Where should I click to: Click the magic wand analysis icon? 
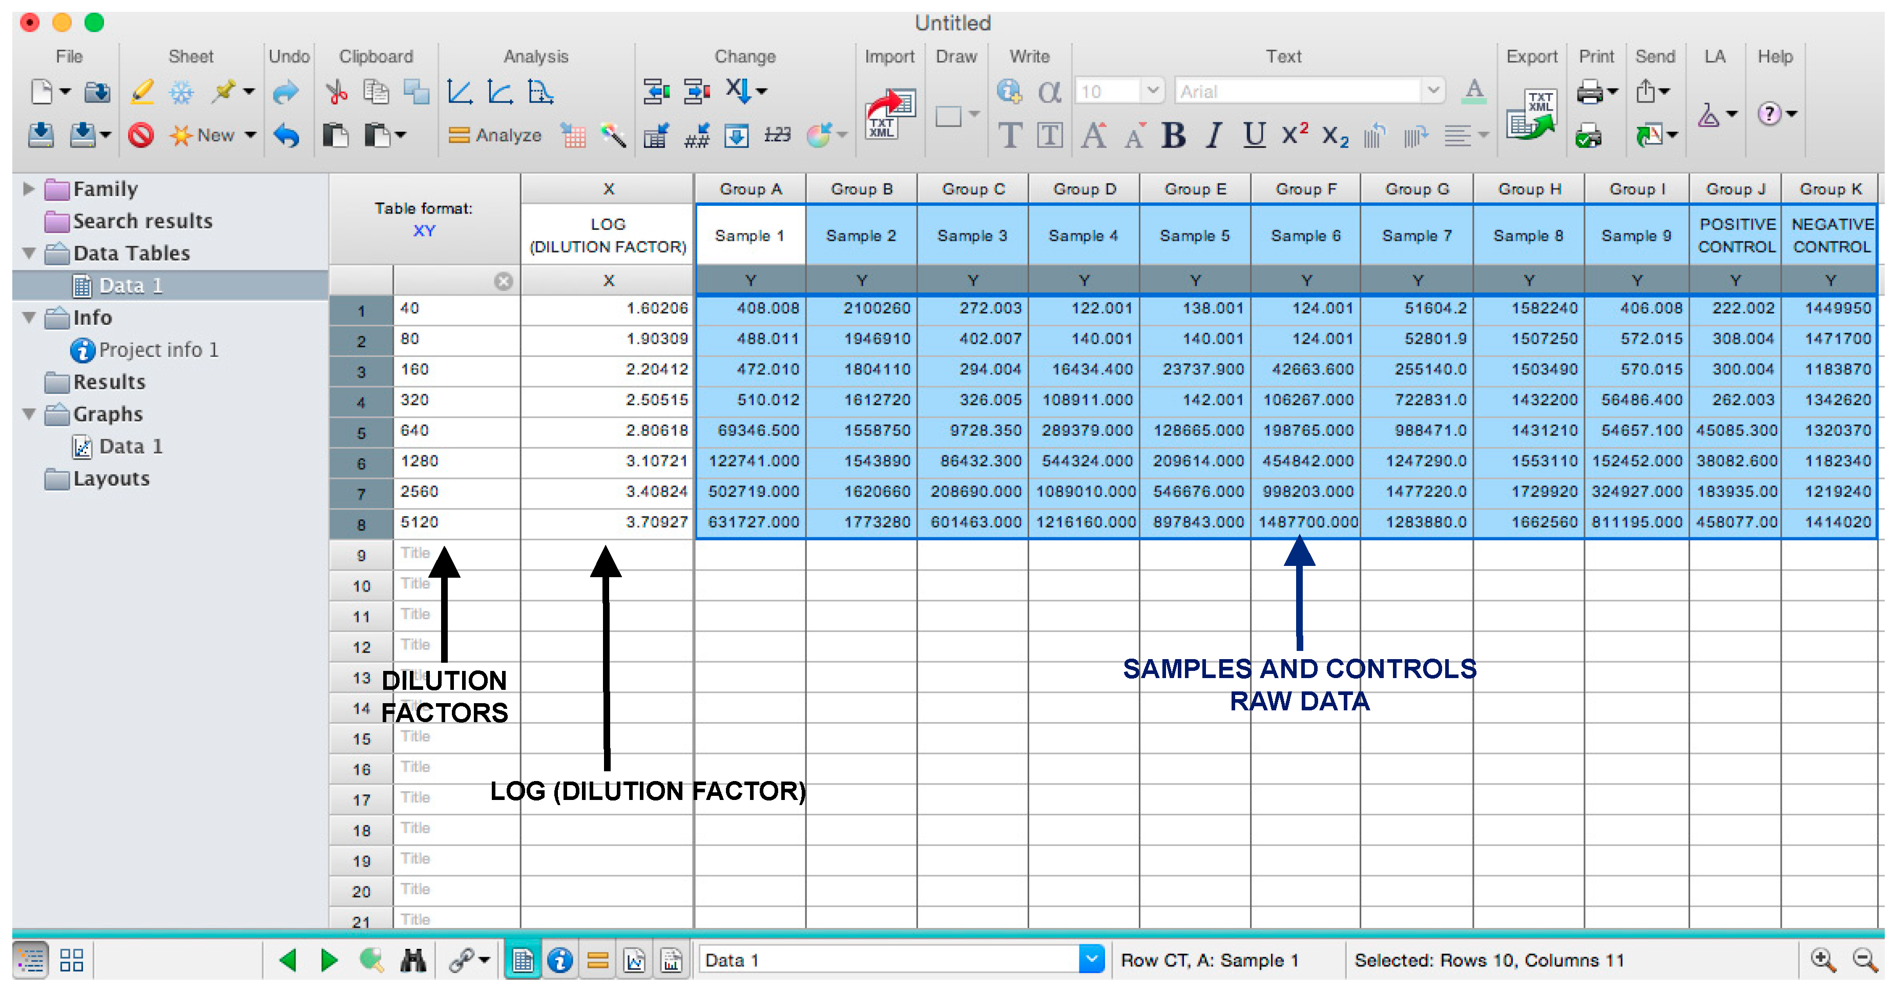[x=613, y=135]
